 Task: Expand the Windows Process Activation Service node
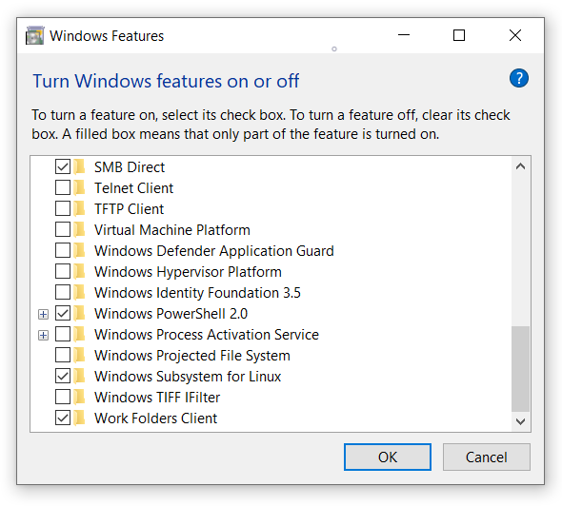click(x=44, y=336)
